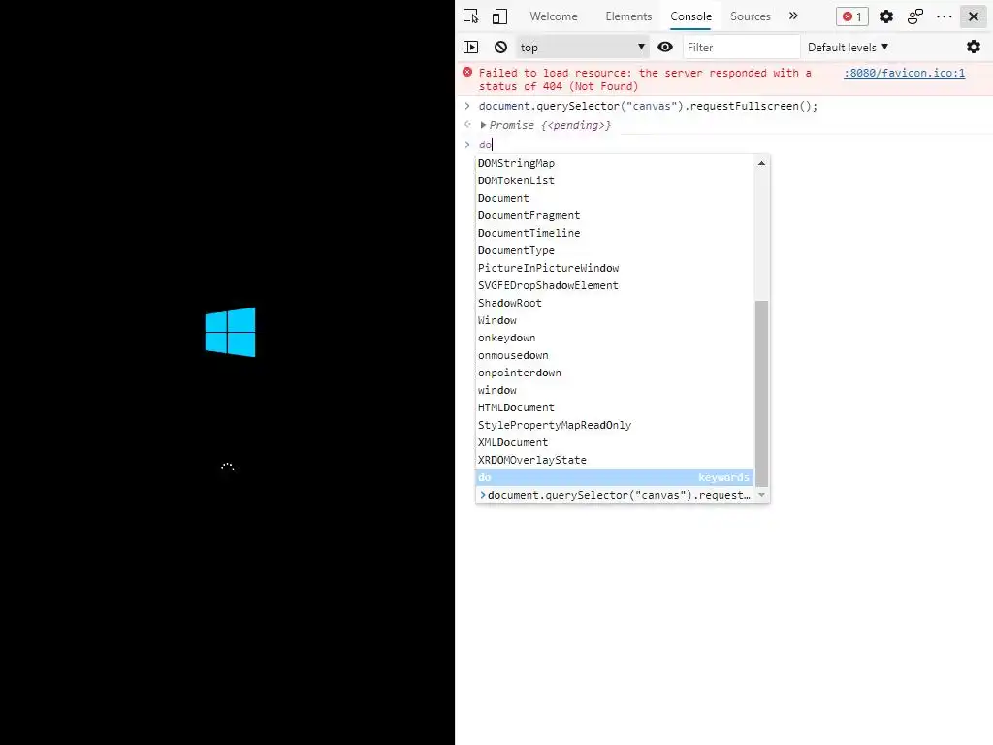Show more DevTools tabs chevron
Screen dimensions: 993x745
pyautogui.click(x=793, y=16)
